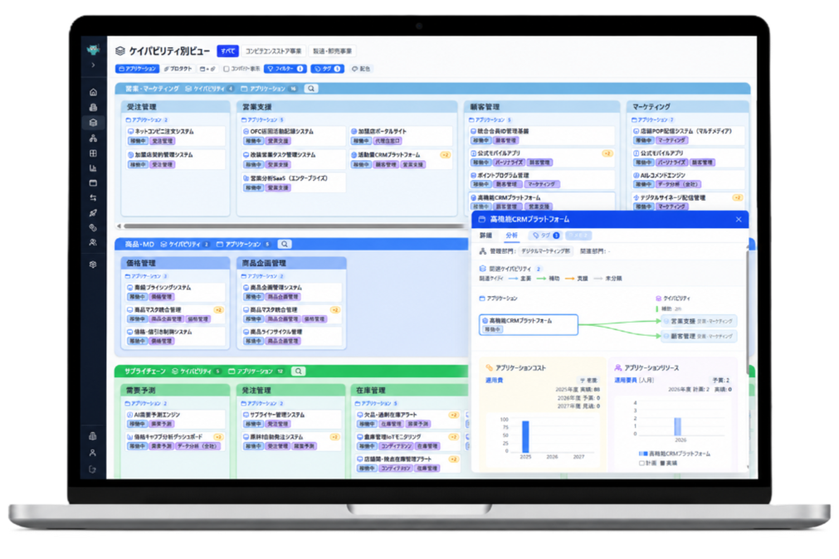Select the プロダクト view button in toolbar

(178, 69)
